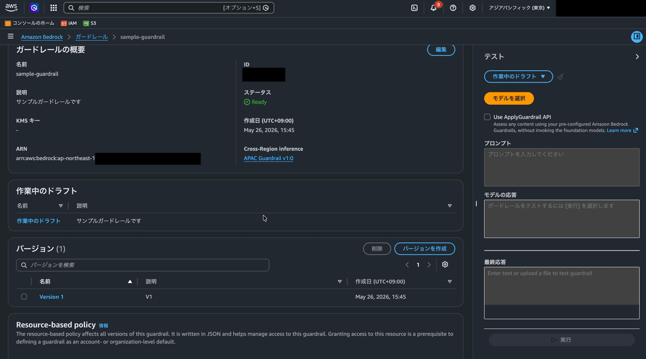Viewport: 646px width, 359px height.
Task: Sort the draft table by 名前
Action: [x=61, y=206]
